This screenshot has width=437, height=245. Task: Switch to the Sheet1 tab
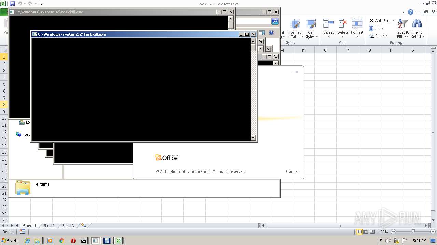click(29, 226)
